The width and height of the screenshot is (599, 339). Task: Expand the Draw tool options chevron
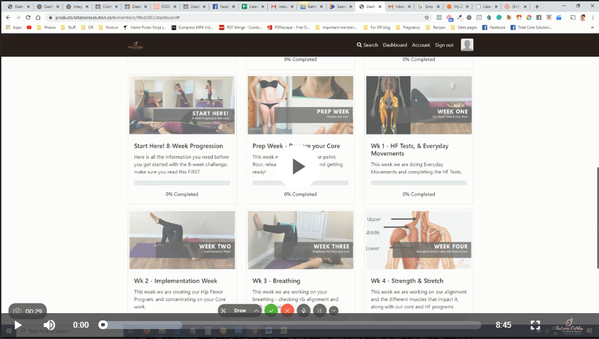click(256, 310)
